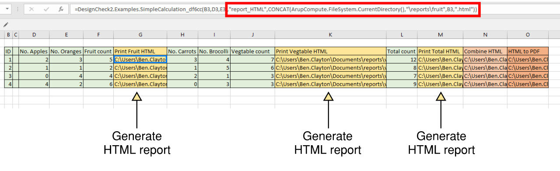Select the Print Total HTML header cell
Viewport: 560px width, 171px height.
click(440, 51)
